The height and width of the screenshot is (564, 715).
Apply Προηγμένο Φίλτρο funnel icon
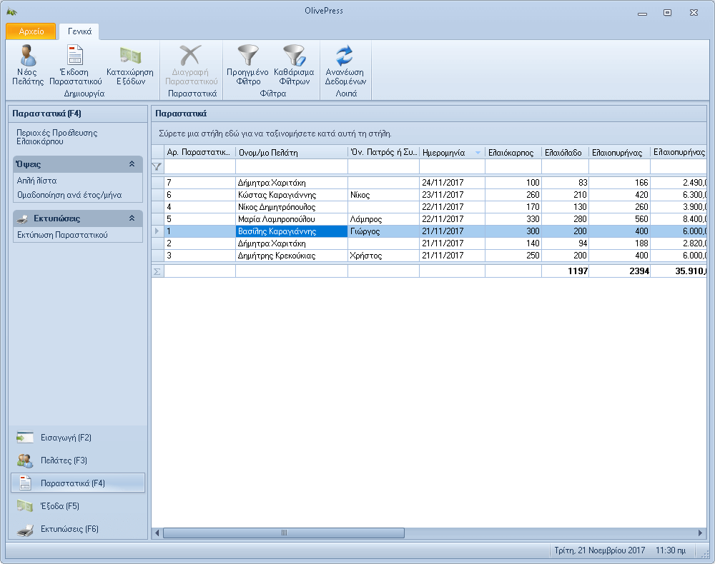(x=247, y=65)
